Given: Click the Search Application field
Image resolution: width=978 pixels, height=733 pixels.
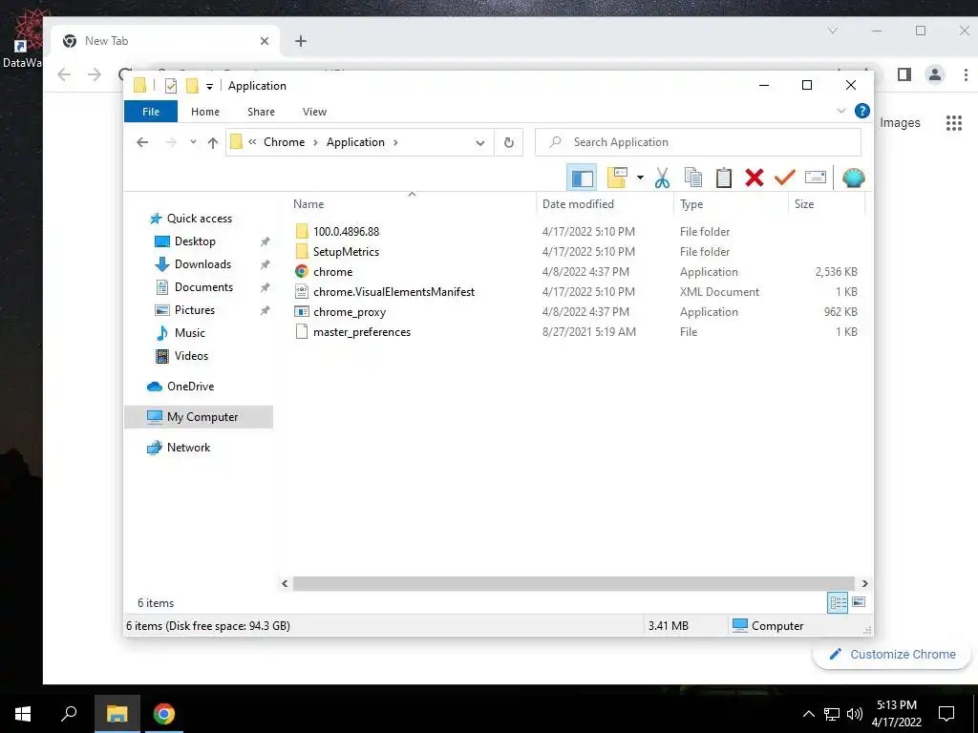Looking at the screenshot, I should tap(698, 142).
